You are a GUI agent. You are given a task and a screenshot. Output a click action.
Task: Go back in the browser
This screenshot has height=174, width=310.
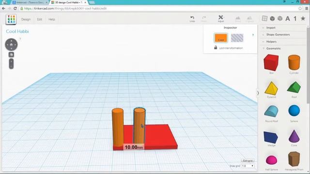pos(3,9)
